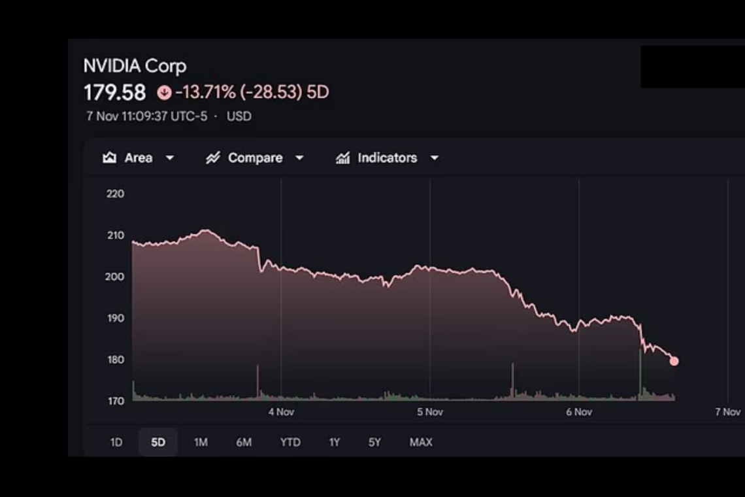The width and height of the screenshot is (745, 497).
Task: Open the Indicators bar-chart icon
Action: (342, 158)
